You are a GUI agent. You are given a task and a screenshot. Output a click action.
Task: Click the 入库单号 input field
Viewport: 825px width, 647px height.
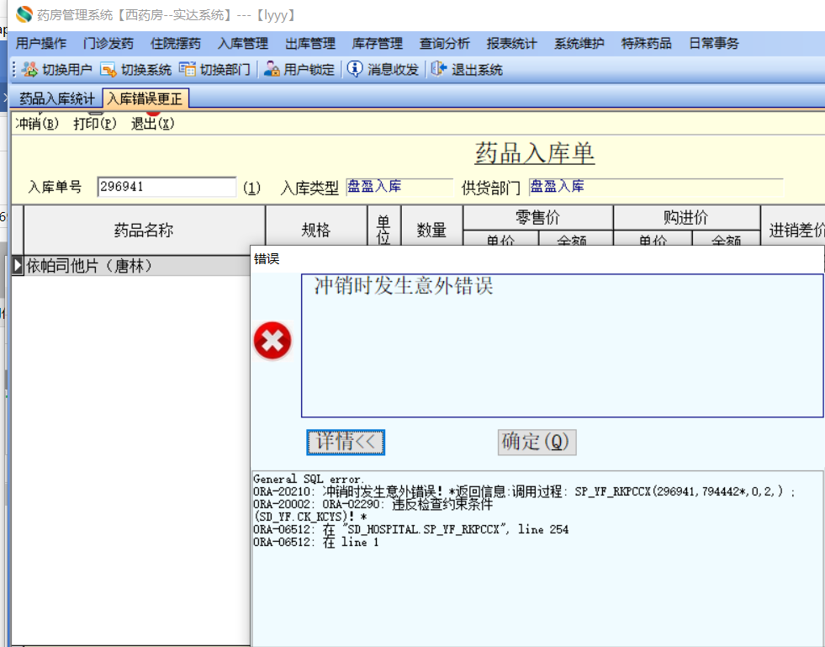[x=167, y=187]
